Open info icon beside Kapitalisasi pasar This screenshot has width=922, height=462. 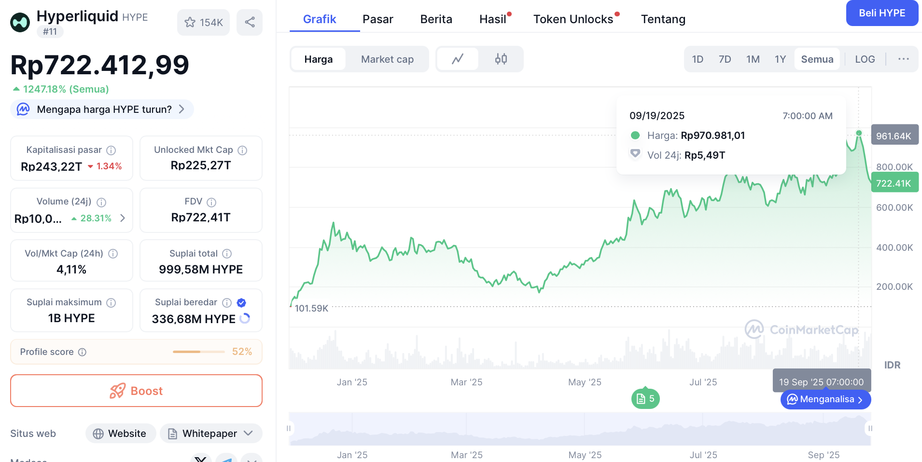[x=111, y=150]
